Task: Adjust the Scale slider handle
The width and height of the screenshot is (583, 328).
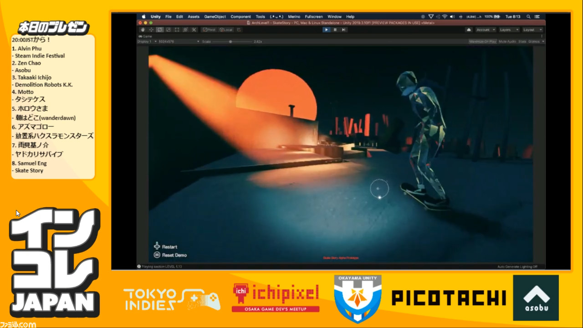Action: coord(230,41)
